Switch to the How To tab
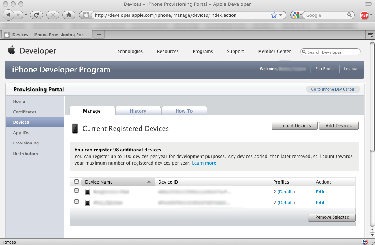 coord(184,111)
